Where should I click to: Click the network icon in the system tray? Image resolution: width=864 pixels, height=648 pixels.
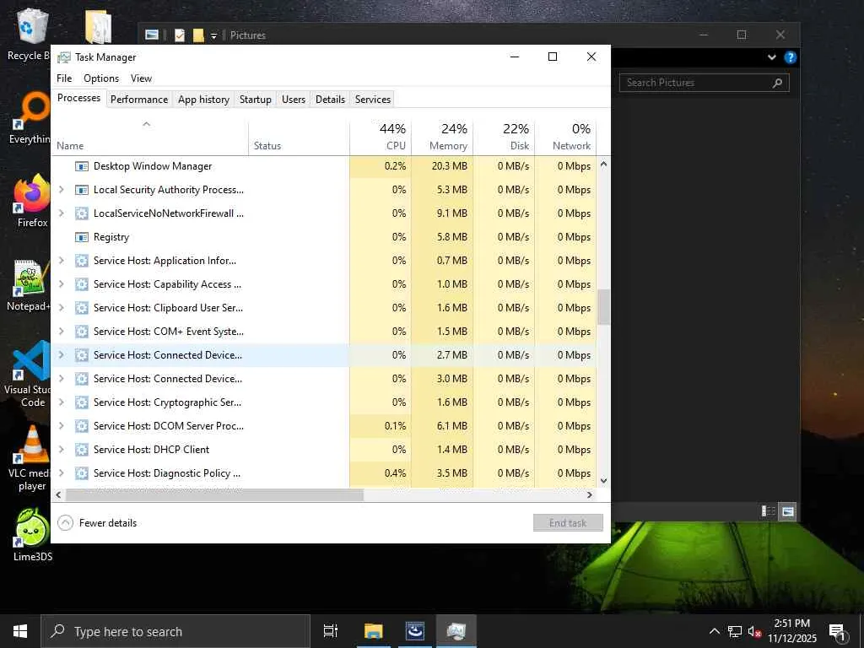click(x=735, y=631)
